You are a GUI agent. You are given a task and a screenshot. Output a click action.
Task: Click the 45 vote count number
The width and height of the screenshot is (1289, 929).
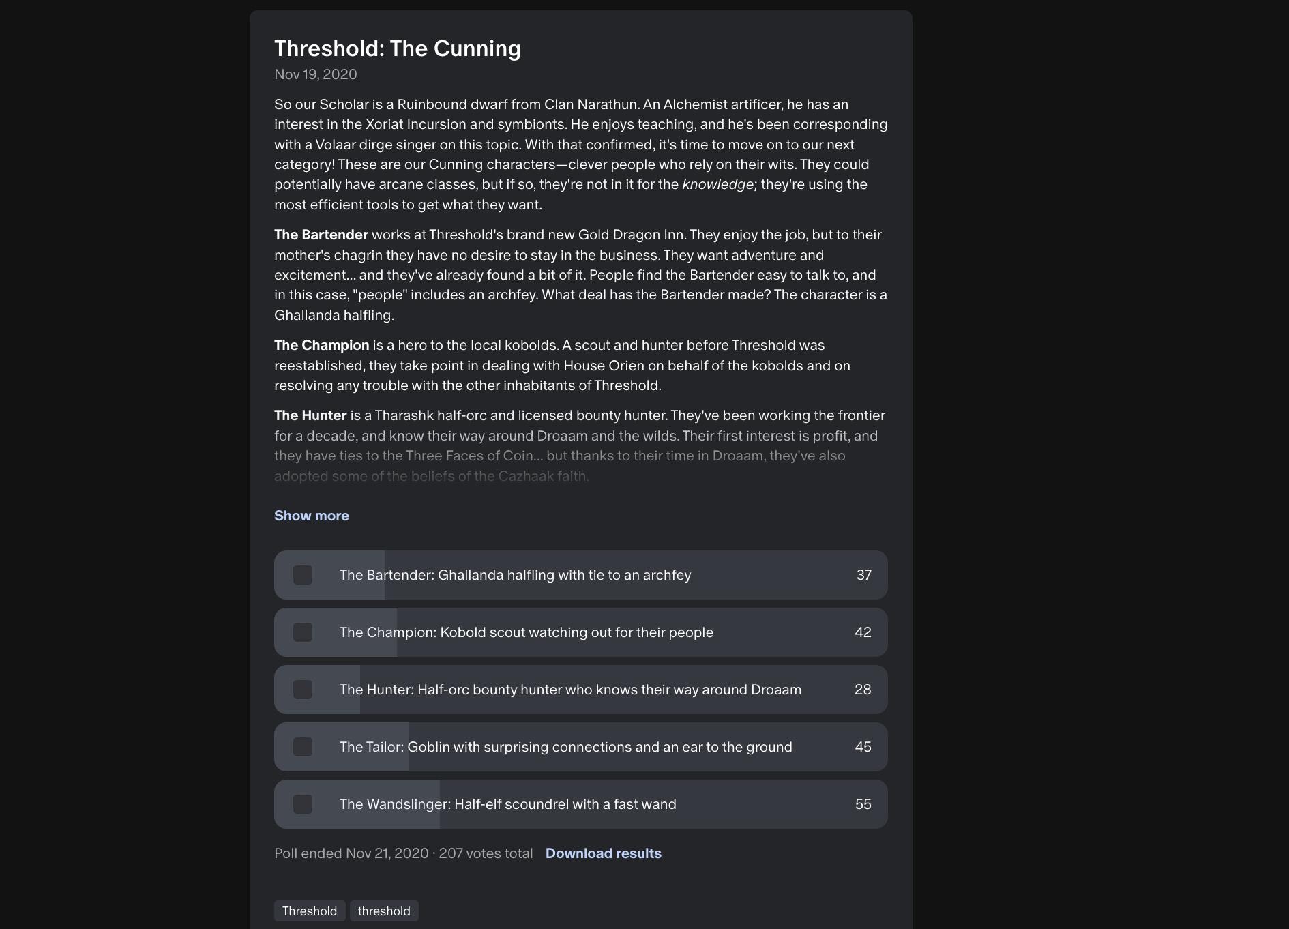point(863,747)
